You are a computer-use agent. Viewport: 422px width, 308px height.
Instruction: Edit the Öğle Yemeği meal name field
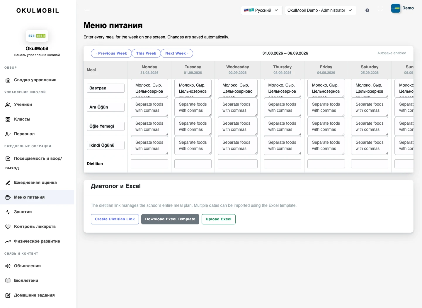coord(105,126)
